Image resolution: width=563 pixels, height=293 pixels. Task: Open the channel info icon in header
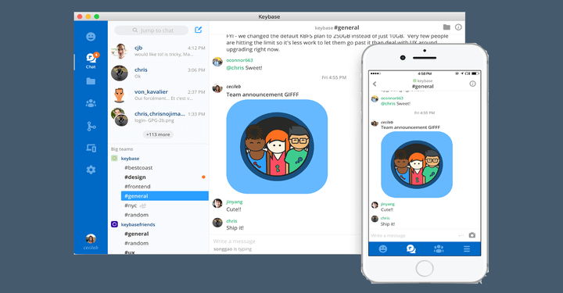coord(458,27)
